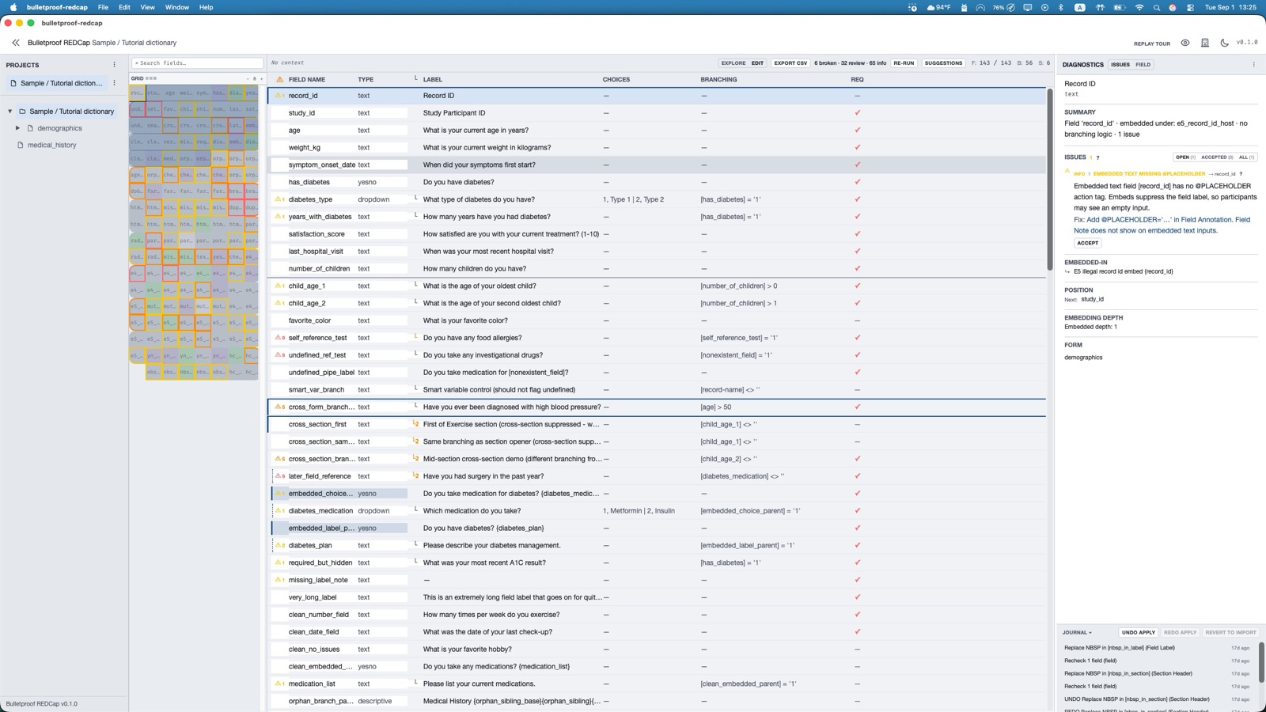Select the medical_history form in the tree
Screen dimensions: 1266x712
52,146
